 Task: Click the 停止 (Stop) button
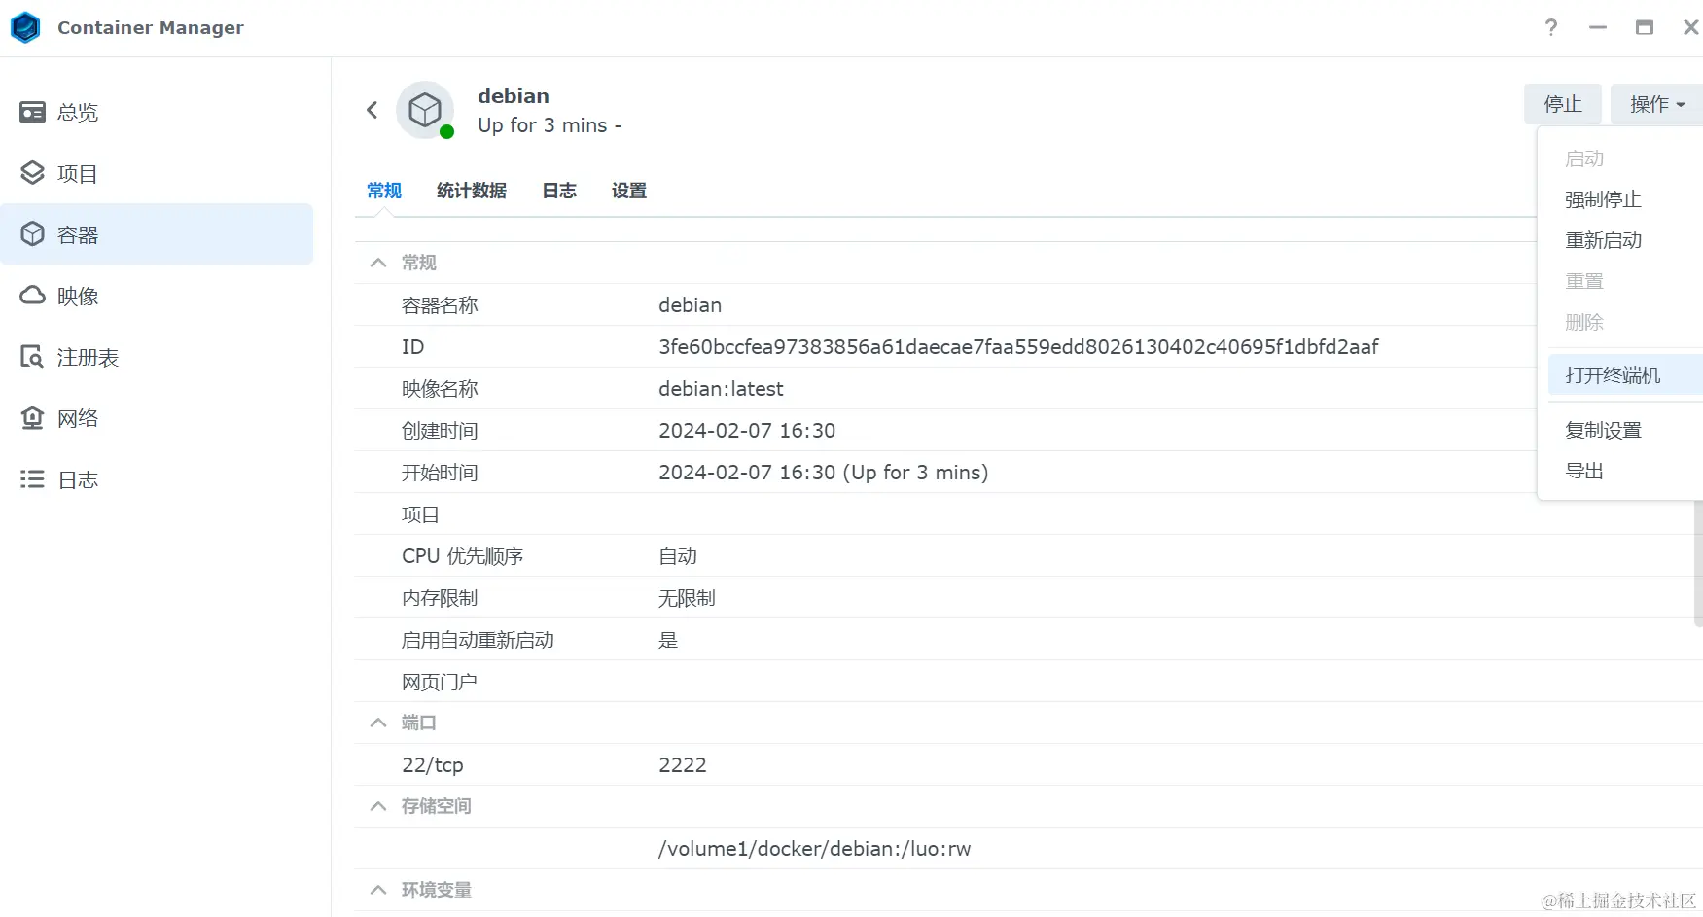1562,104
